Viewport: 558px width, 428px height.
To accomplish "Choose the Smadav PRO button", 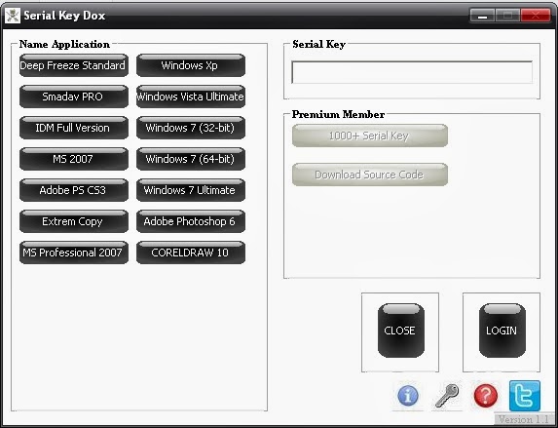I will [74, 97].
